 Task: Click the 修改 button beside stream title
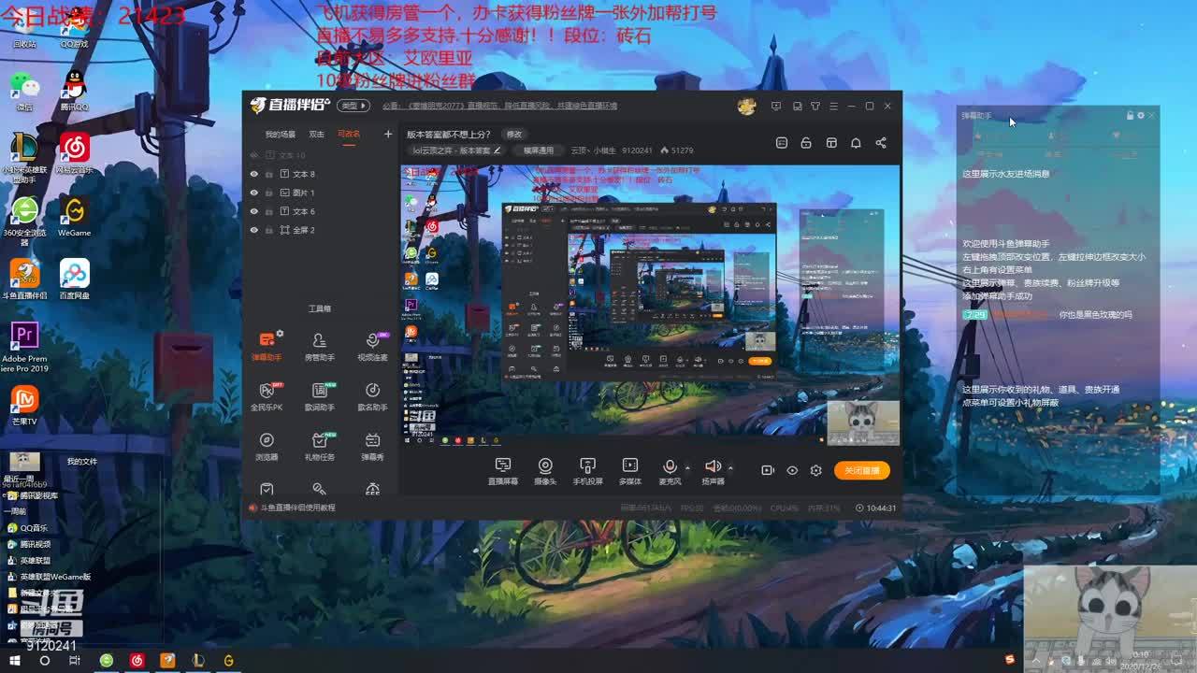coord(514,135)
